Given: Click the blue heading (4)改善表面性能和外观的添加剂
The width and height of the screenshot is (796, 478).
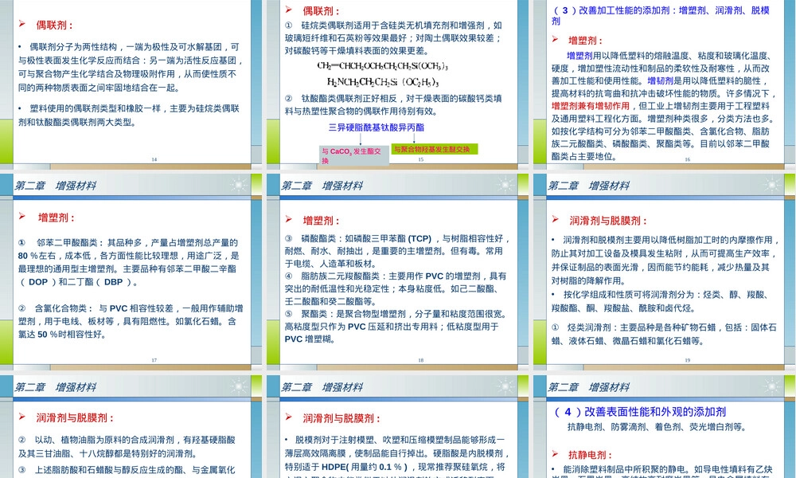Looking at the screenshot, I should point(640,412).
